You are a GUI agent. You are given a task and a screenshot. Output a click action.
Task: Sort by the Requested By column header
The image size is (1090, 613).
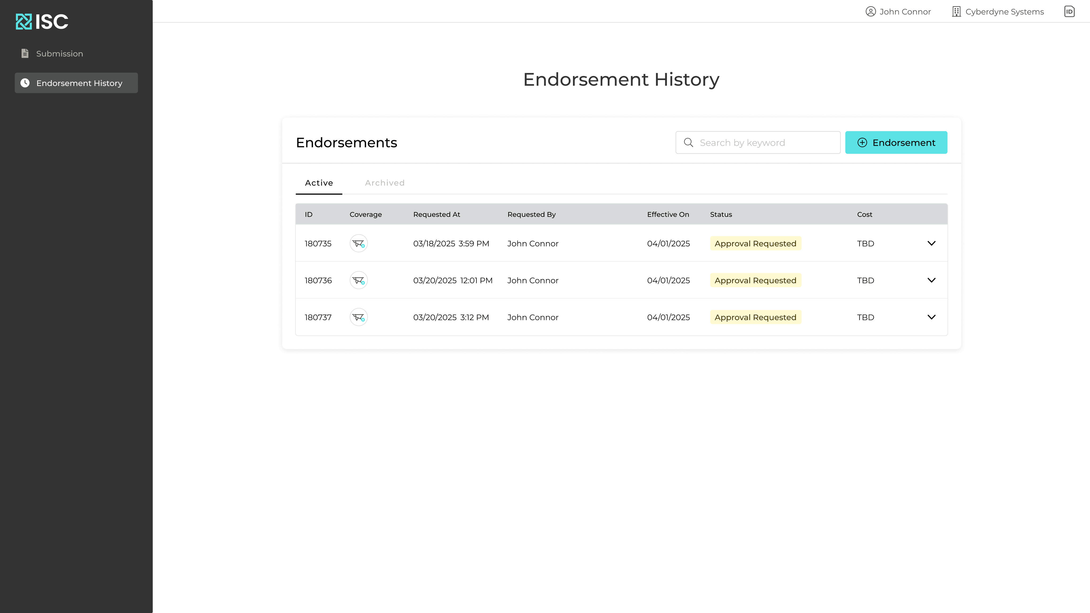tap(531, 214)
